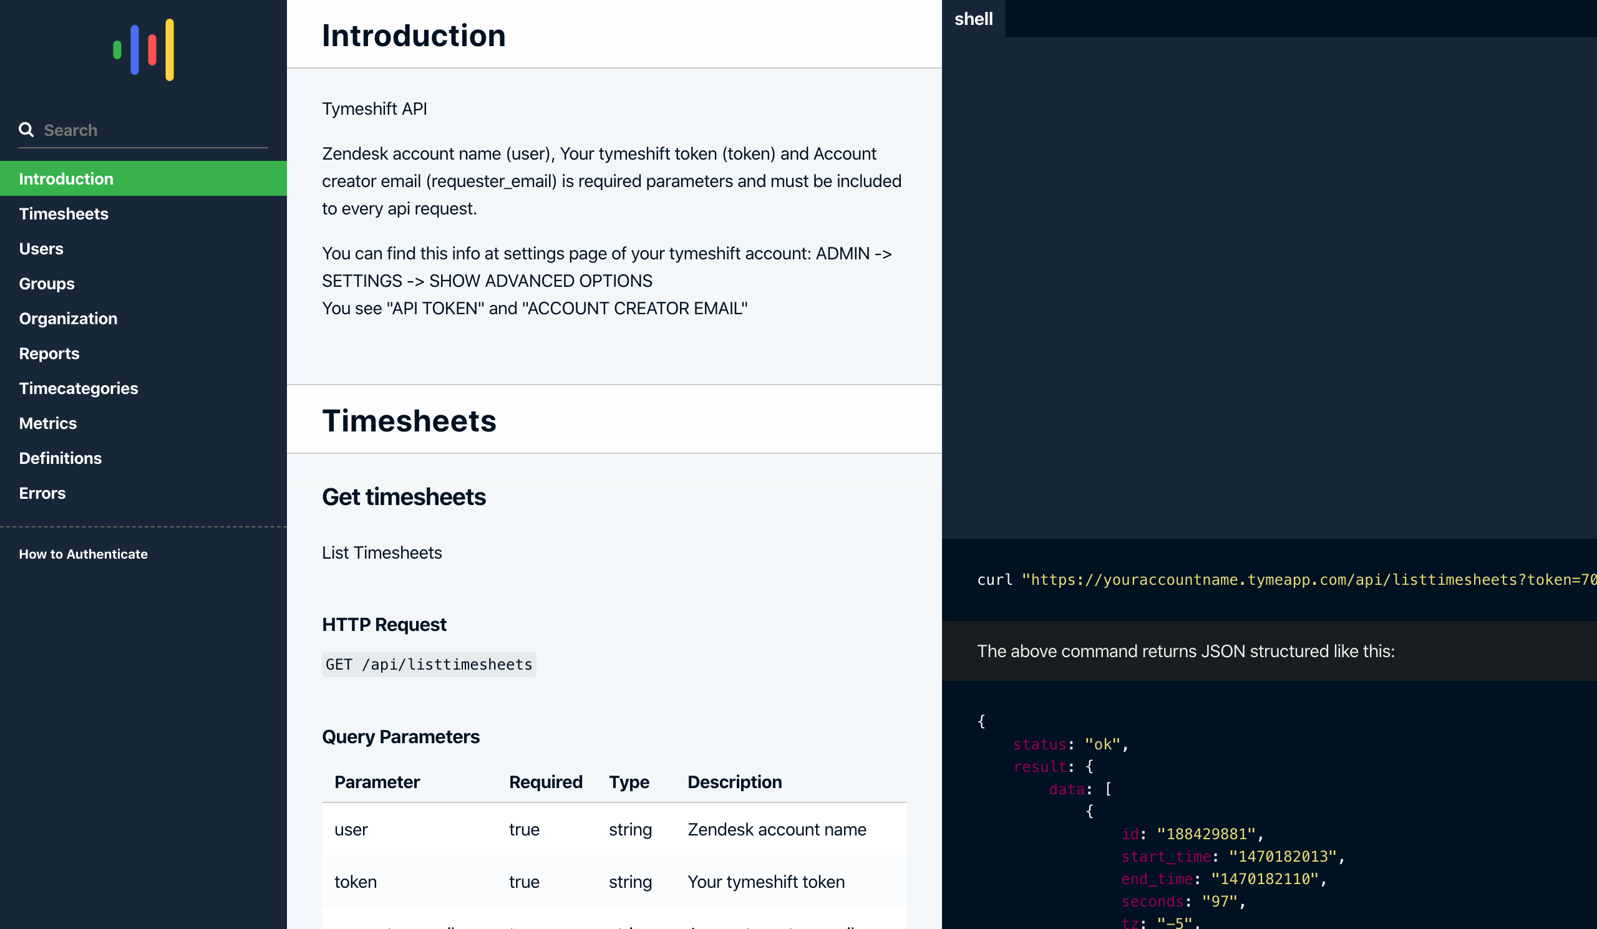
Task: Open the Introduction sidebar section
Action: tap(143, 178)
